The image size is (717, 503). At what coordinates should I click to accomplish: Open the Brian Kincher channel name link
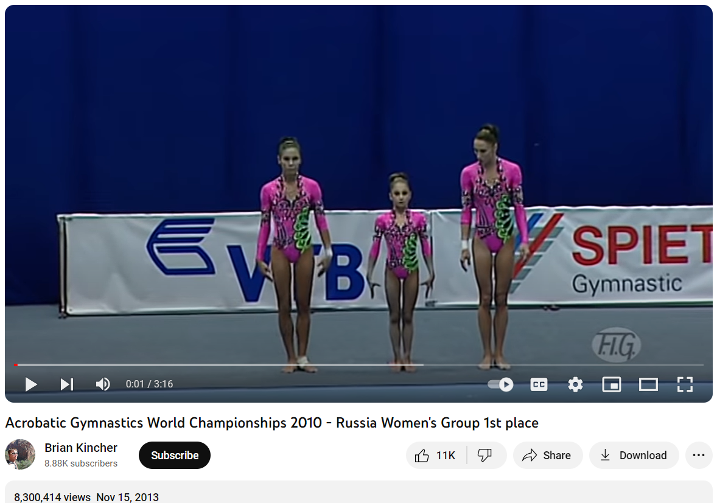81,448
